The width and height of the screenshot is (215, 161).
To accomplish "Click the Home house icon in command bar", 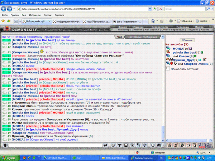I will pyautogui.click(x=153, y=21).
